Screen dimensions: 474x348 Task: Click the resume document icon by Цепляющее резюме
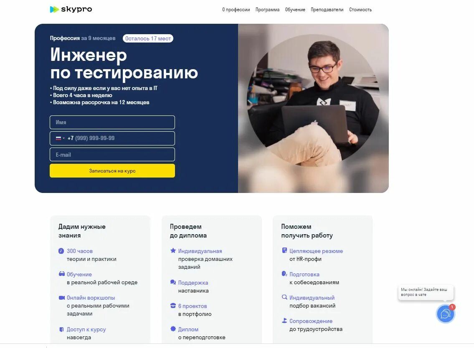tap(284, 250)
